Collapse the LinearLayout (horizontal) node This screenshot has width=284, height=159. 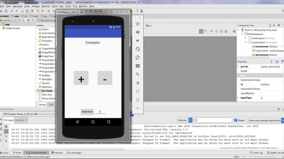point(245,42)
